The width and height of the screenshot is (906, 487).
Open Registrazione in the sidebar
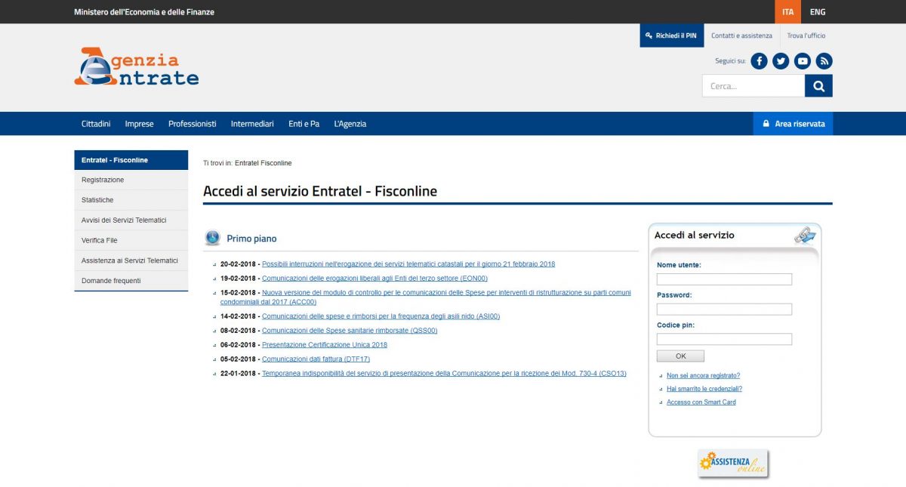(131, 180)
